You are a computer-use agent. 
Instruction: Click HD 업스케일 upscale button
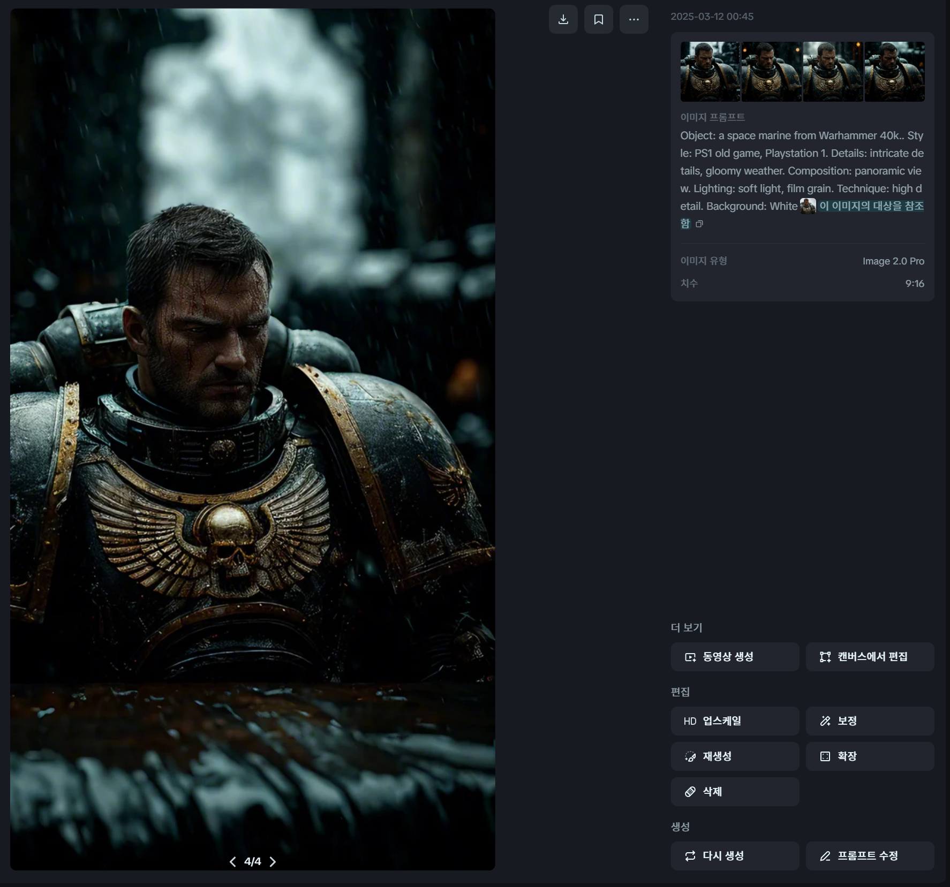[735, 721]
